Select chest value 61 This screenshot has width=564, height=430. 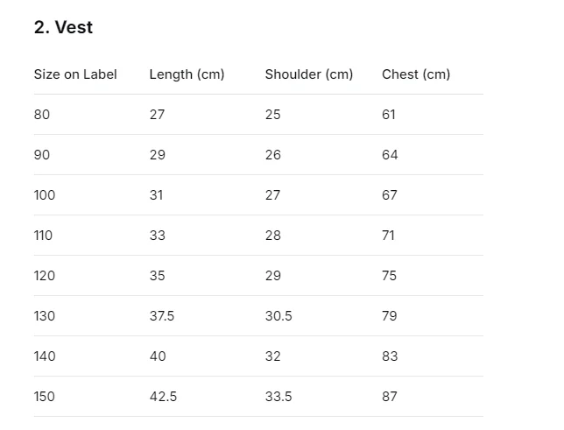[389, 115]
